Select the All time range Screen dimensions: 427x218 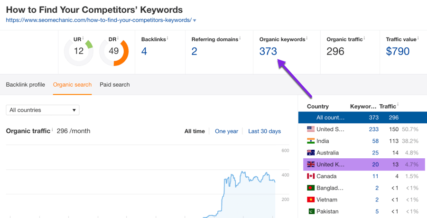click(195, 131)
